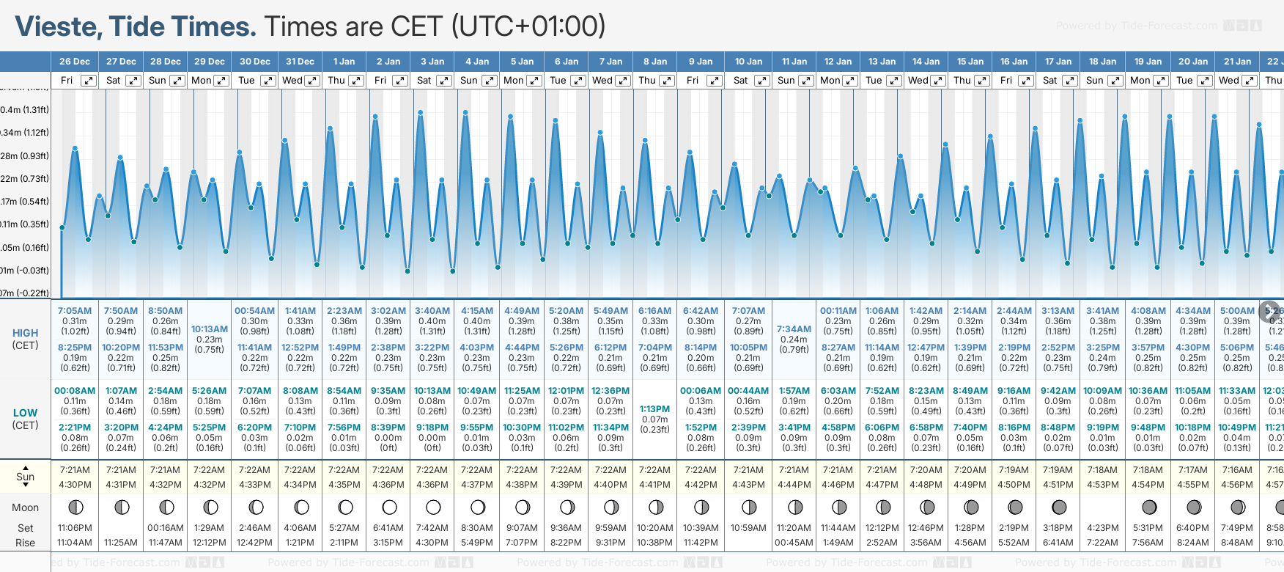Toggle the Sun rise/set arrows icon
The width and height of the screenshot is (1284, 572).
tap(26, 477)
